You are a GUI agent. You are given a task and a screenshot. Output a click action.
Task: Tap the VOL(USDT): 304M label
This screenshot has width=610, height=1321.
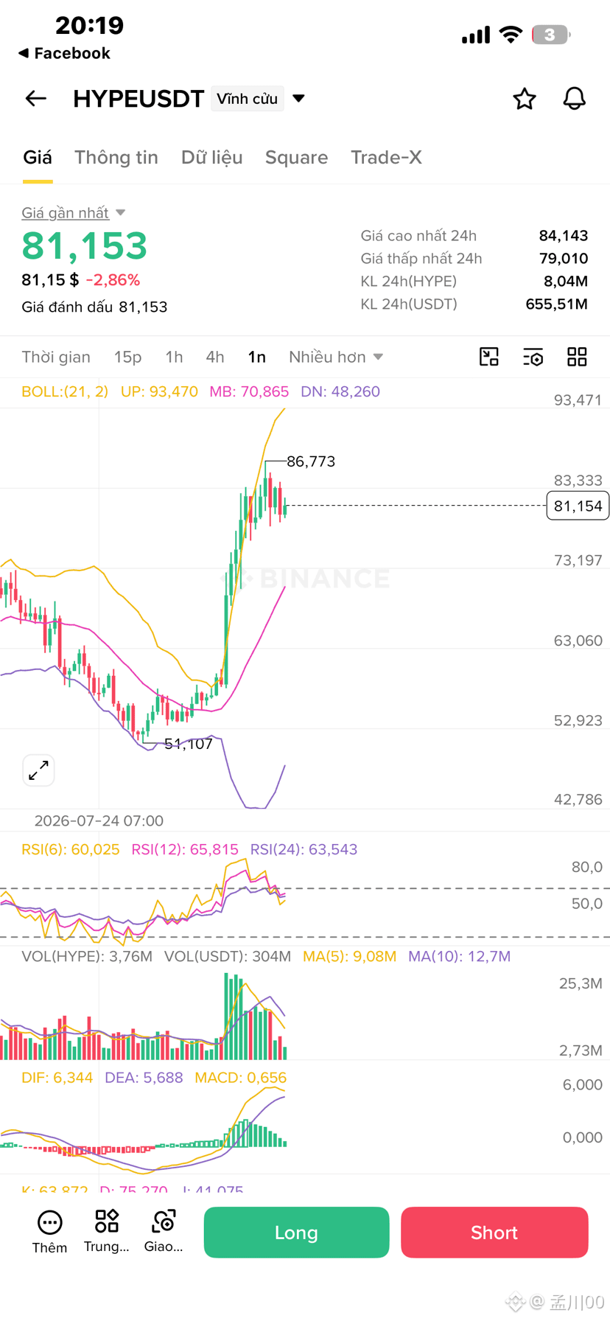[x=228, y=956]
